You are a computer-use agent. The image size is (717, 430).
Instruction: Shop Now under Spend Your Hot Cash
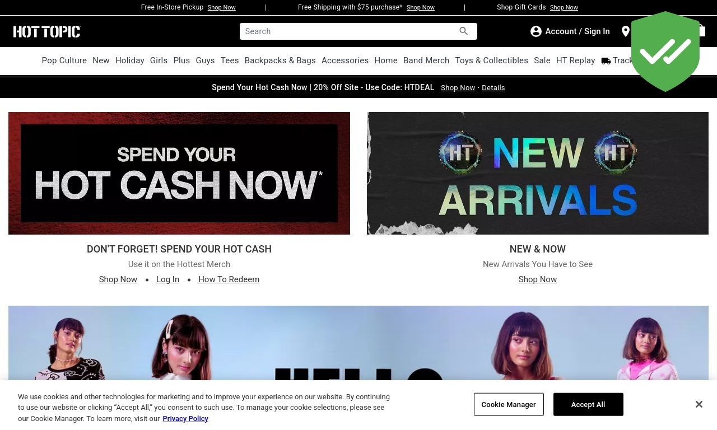click(x=118, y=279)
